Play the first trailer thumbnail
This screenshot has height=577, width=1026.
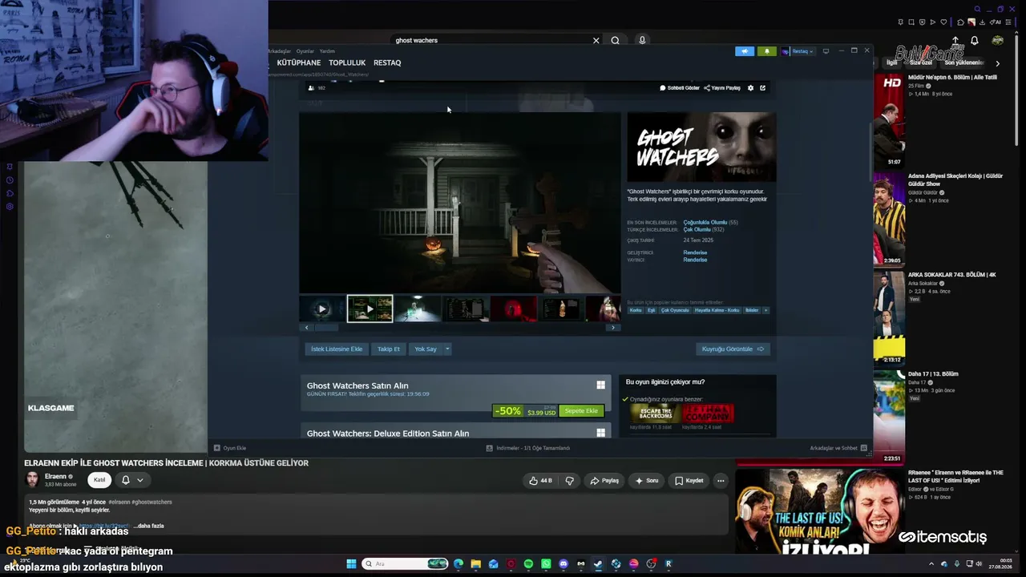pos(322,309)
